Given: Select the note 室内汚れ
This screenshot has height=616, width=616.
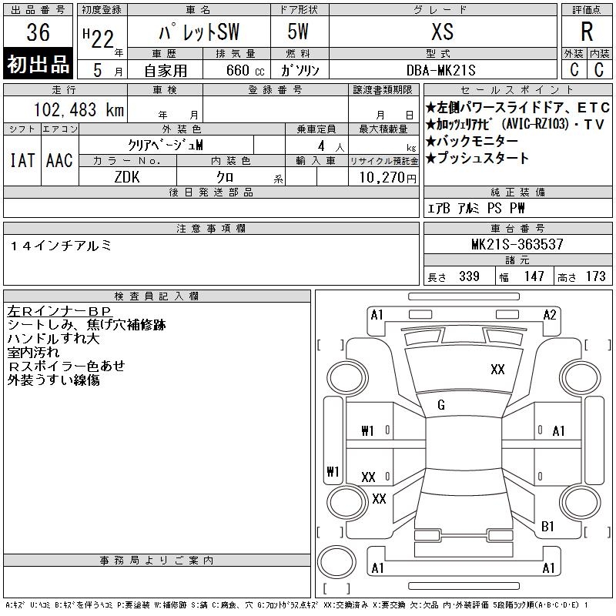Looking at the screenshot, I should (33, 353).
